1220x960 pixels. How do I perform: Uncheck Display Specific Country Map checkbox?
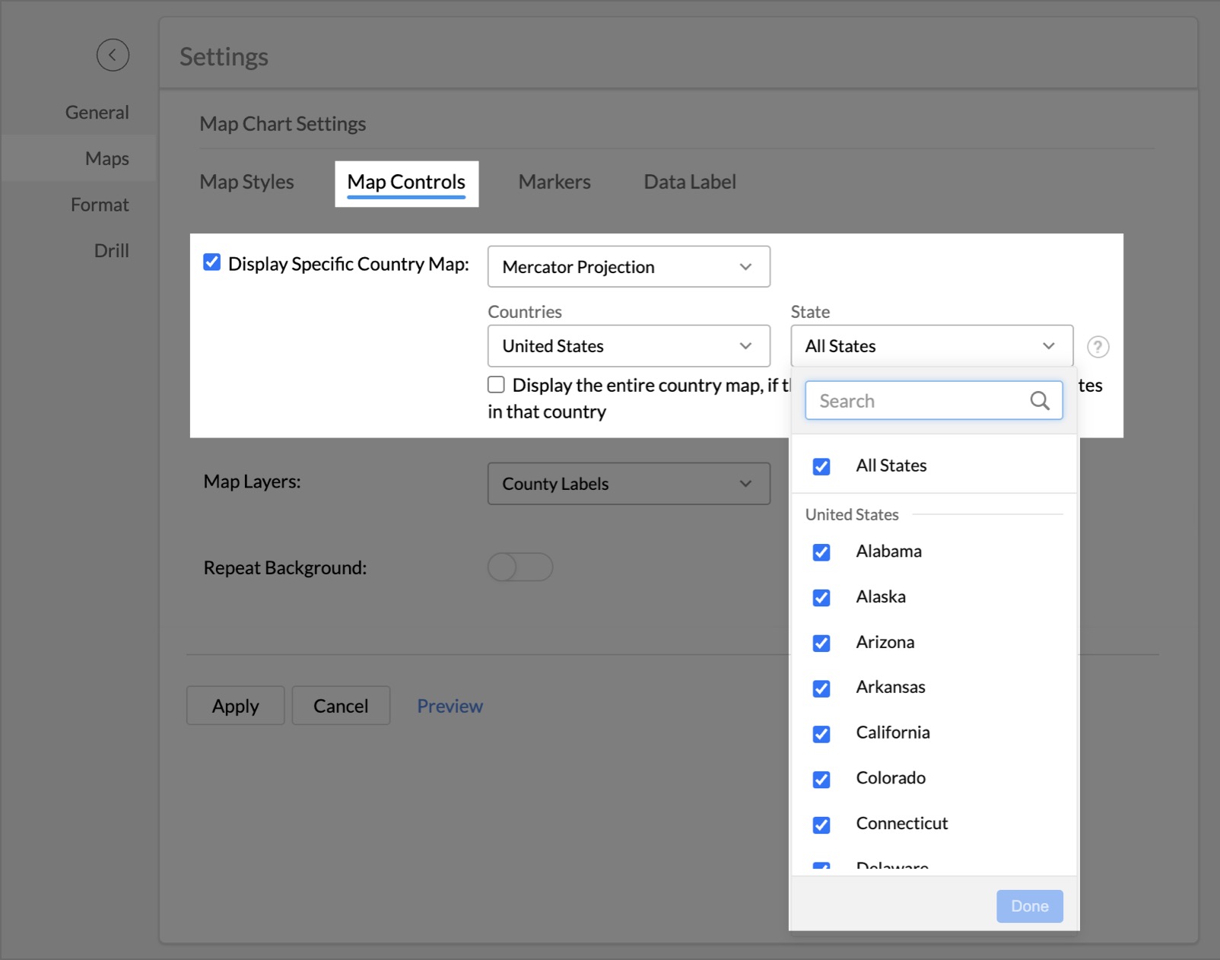212,263
